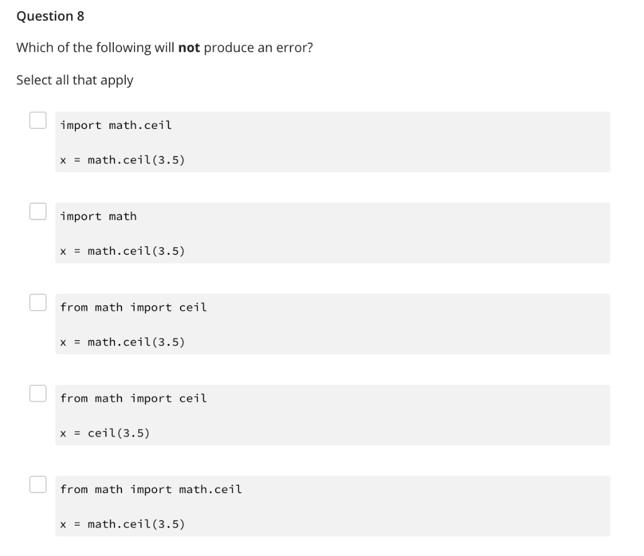644x556 pixels.
Task: Click the 'import math' code line in second option
Action: (99, 216)
